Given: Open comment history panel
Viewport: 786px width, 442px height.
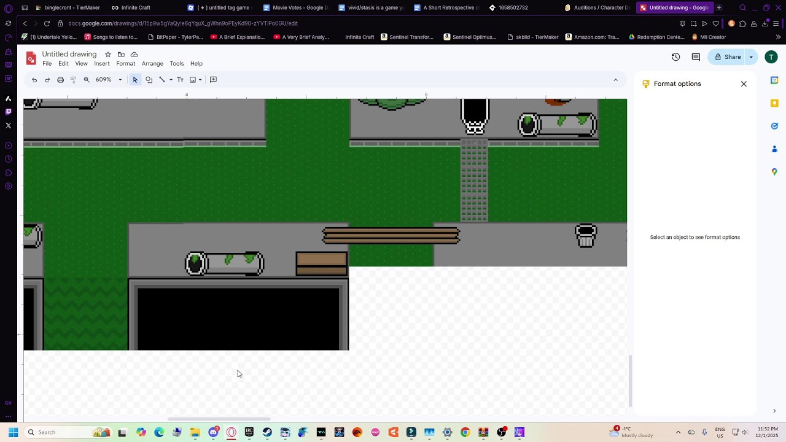Looking at the screenshot, I should [696, 57].
